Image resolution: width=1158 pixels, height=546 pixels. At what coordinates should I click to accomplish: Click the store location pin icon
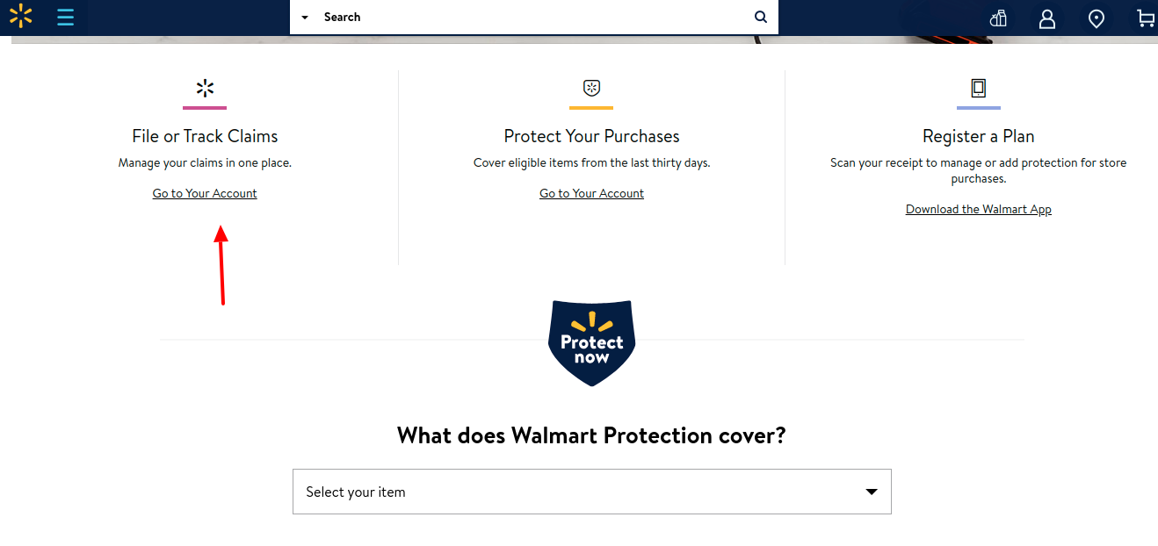coord(1096,18)
